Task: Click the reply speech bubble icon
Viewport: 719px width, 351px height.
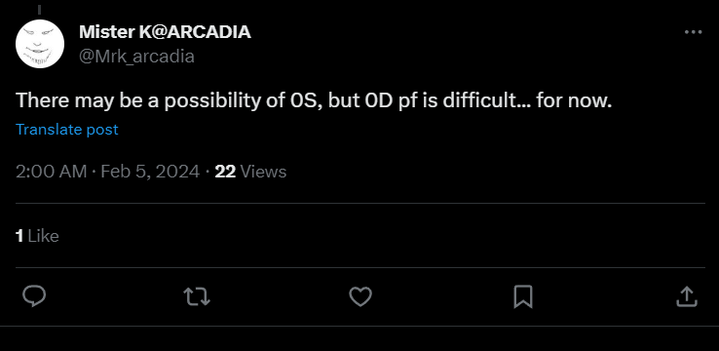Action: (34, 296)
